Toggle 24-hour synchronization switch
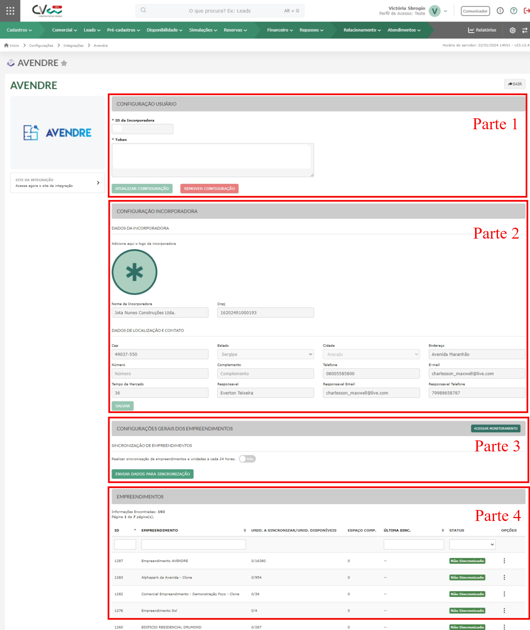Viewport: 530px width, 630px height. (247, 459)
